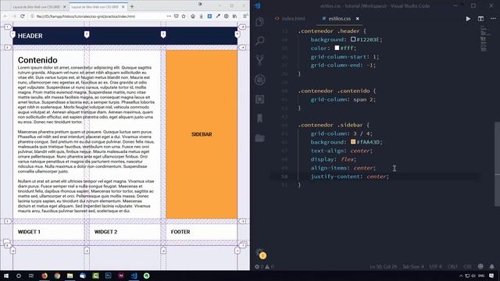Screen dimensions: 500x281
Task: Click the VS Code editor vertical scrollbar
Action: pos(497,164)
